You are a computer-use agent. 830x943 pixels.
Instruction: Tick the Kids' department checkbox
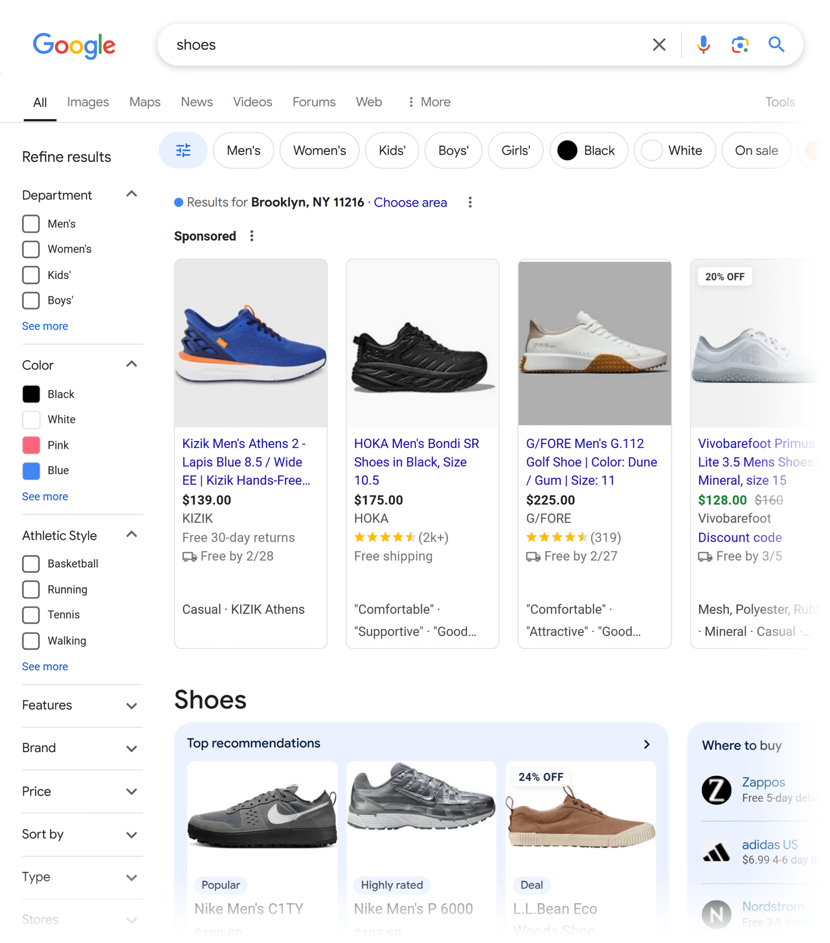[x=31, y=275]
